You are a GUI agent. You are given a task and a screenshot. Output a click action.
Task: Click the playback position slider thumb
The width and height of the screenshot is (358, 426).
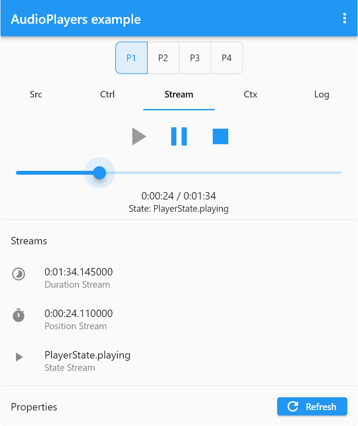click(x=99, y=172)
